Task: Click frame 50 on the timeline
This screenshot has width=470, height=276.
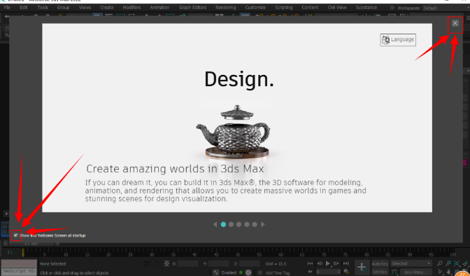Action: pyautogui.click(x=238, y=255)
